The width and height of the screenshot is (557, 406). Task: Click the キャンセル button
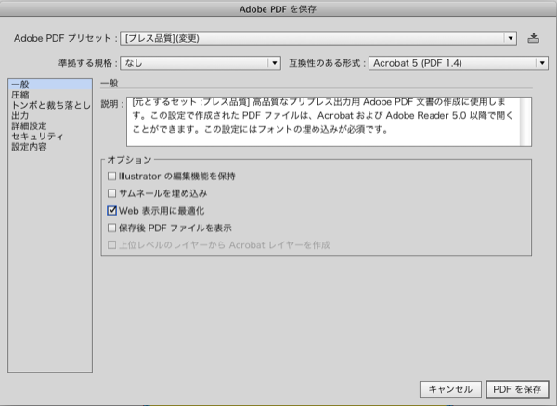pyautogui.click(x=450, y=389)
